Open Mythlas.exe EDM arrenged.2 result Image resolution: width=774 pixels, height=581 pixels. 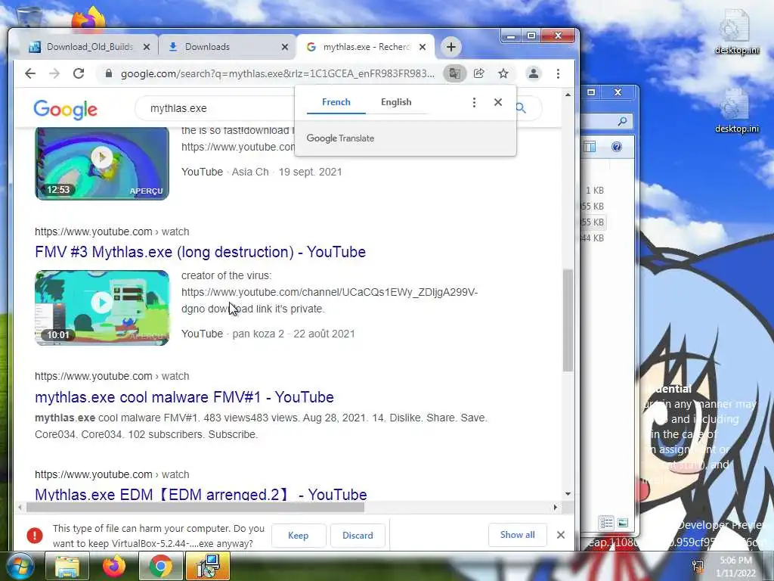[x=201, y=494]
